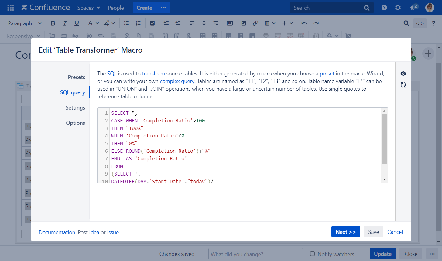The image size is (442, 261).
Task: Open editor help question mark
Action: click(x=434, y=23)
